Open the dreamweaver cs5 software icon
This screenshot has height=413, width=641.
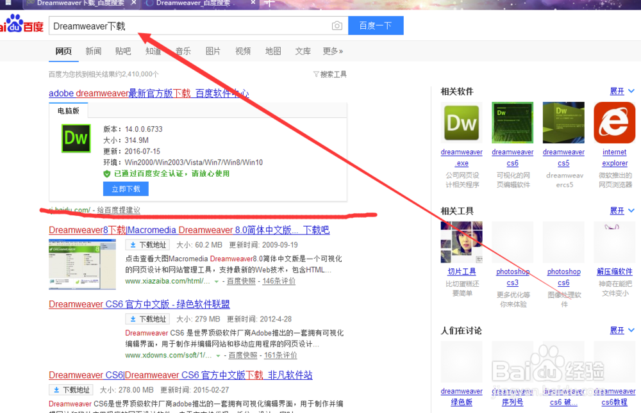563,122
